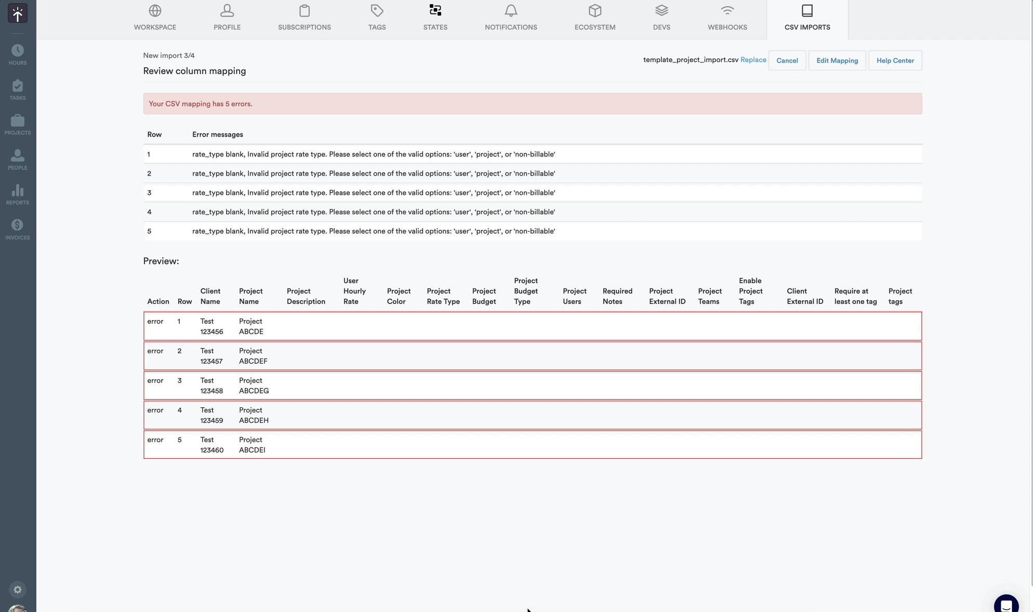
Task: Open the Help Center button
Action: click(895, 60)
